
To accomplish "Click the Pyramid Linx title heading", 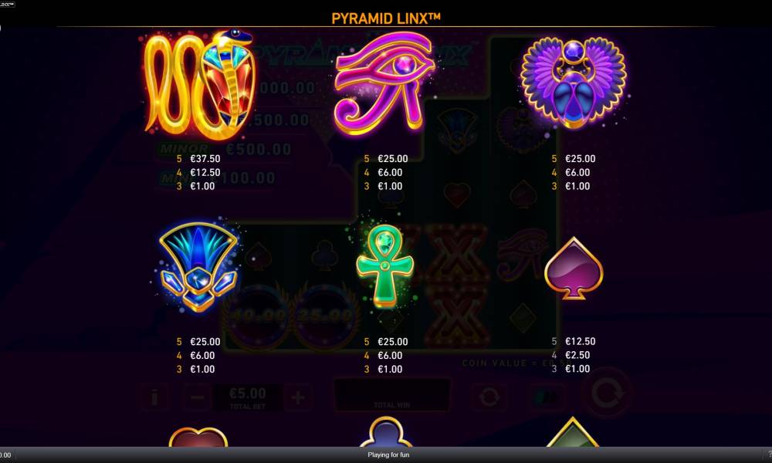I will (385, 19).
